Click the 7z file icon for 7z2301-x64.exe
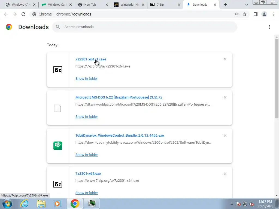The width and height of the screenshot is (279, 209). (x=58, y=184)
